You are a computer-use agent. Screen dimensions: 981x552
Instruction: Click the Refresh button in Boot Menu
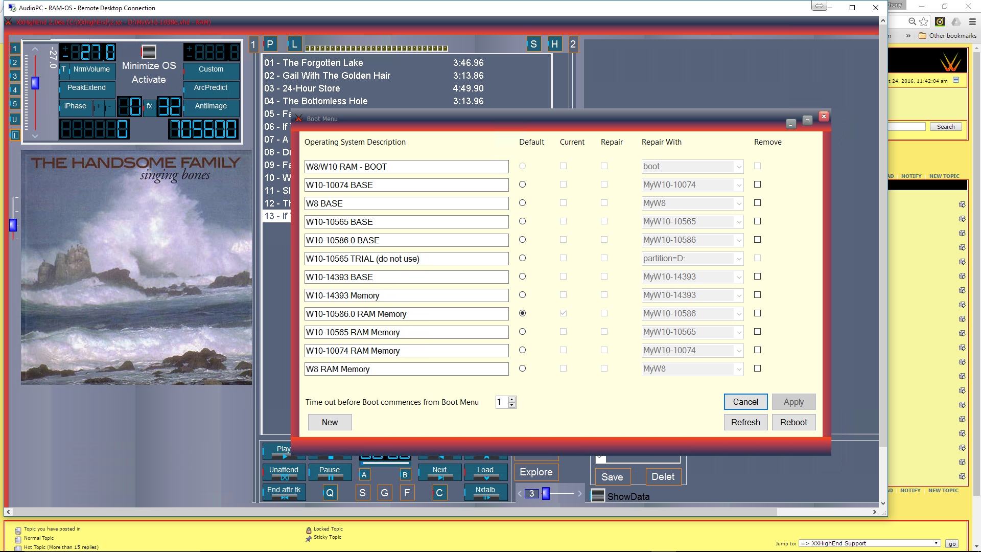point(745,422)
